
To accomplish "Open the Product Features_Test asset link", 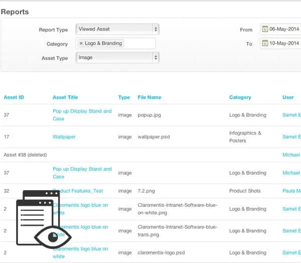I will click(78, 191).
